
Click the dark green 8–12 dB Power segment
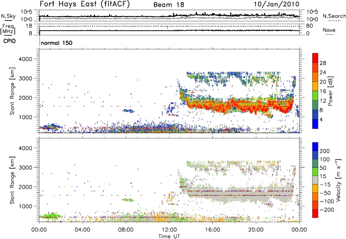tap(315, 105)
